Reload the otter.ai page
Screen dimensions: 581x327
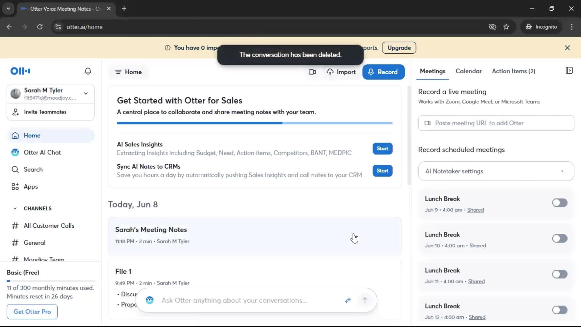[40, 27]
